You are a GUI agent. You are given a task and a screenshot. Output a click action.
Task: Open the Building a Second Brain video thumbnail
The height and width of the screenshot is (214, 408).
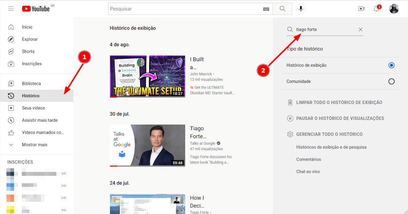pyautogui.click(x=148, y=76)
